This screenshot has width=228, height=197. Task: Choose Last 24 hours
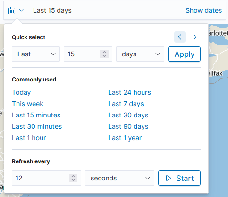pyautogui.click(x=129, y=92)
